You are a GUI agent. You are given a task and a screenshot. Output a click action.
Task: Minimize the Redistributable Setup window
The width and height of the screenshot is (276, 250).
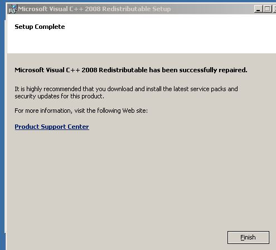pos(258,9)
